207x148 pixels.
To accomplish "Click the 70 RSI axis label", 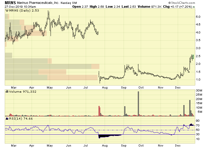I will pos(198,126).
